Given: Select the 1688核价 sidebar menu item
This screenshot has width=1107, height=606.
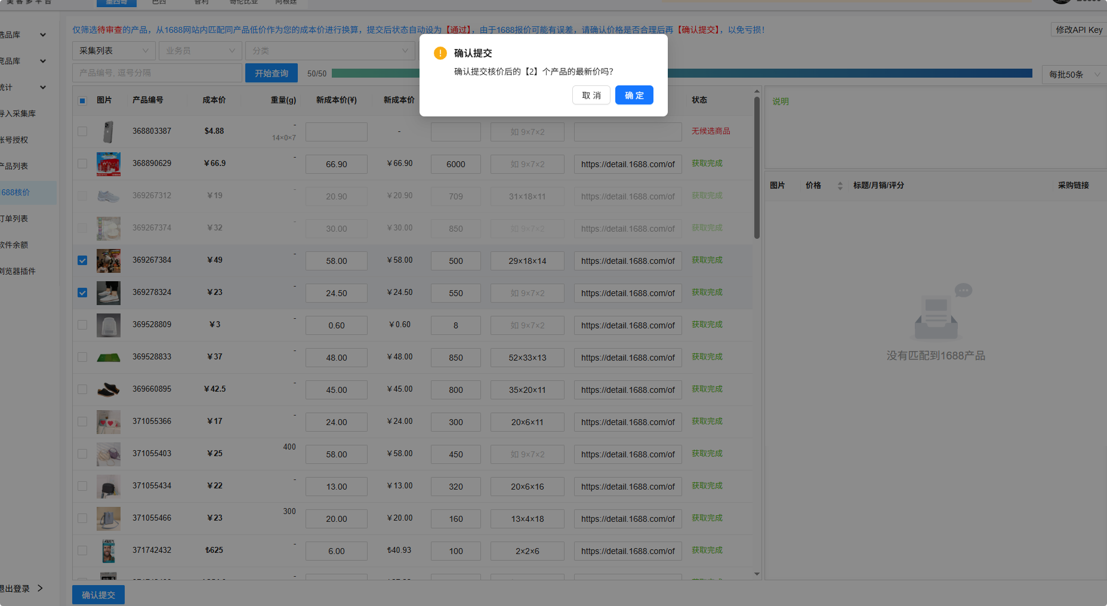Looking at the screenshot, I should click(28, 192).
